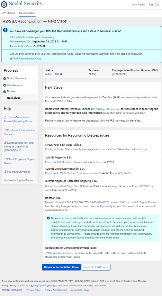The image size is (162, 296).
Task: Click the Resources for Reconciling Discrepancies heading
Action: tap(77, 135)
